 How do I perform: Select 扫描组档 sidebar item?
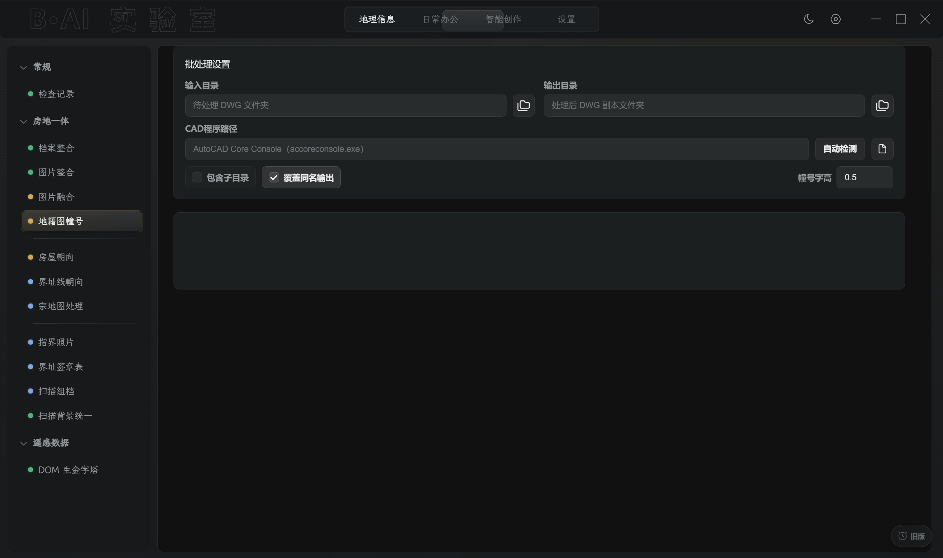coord(82,391)
